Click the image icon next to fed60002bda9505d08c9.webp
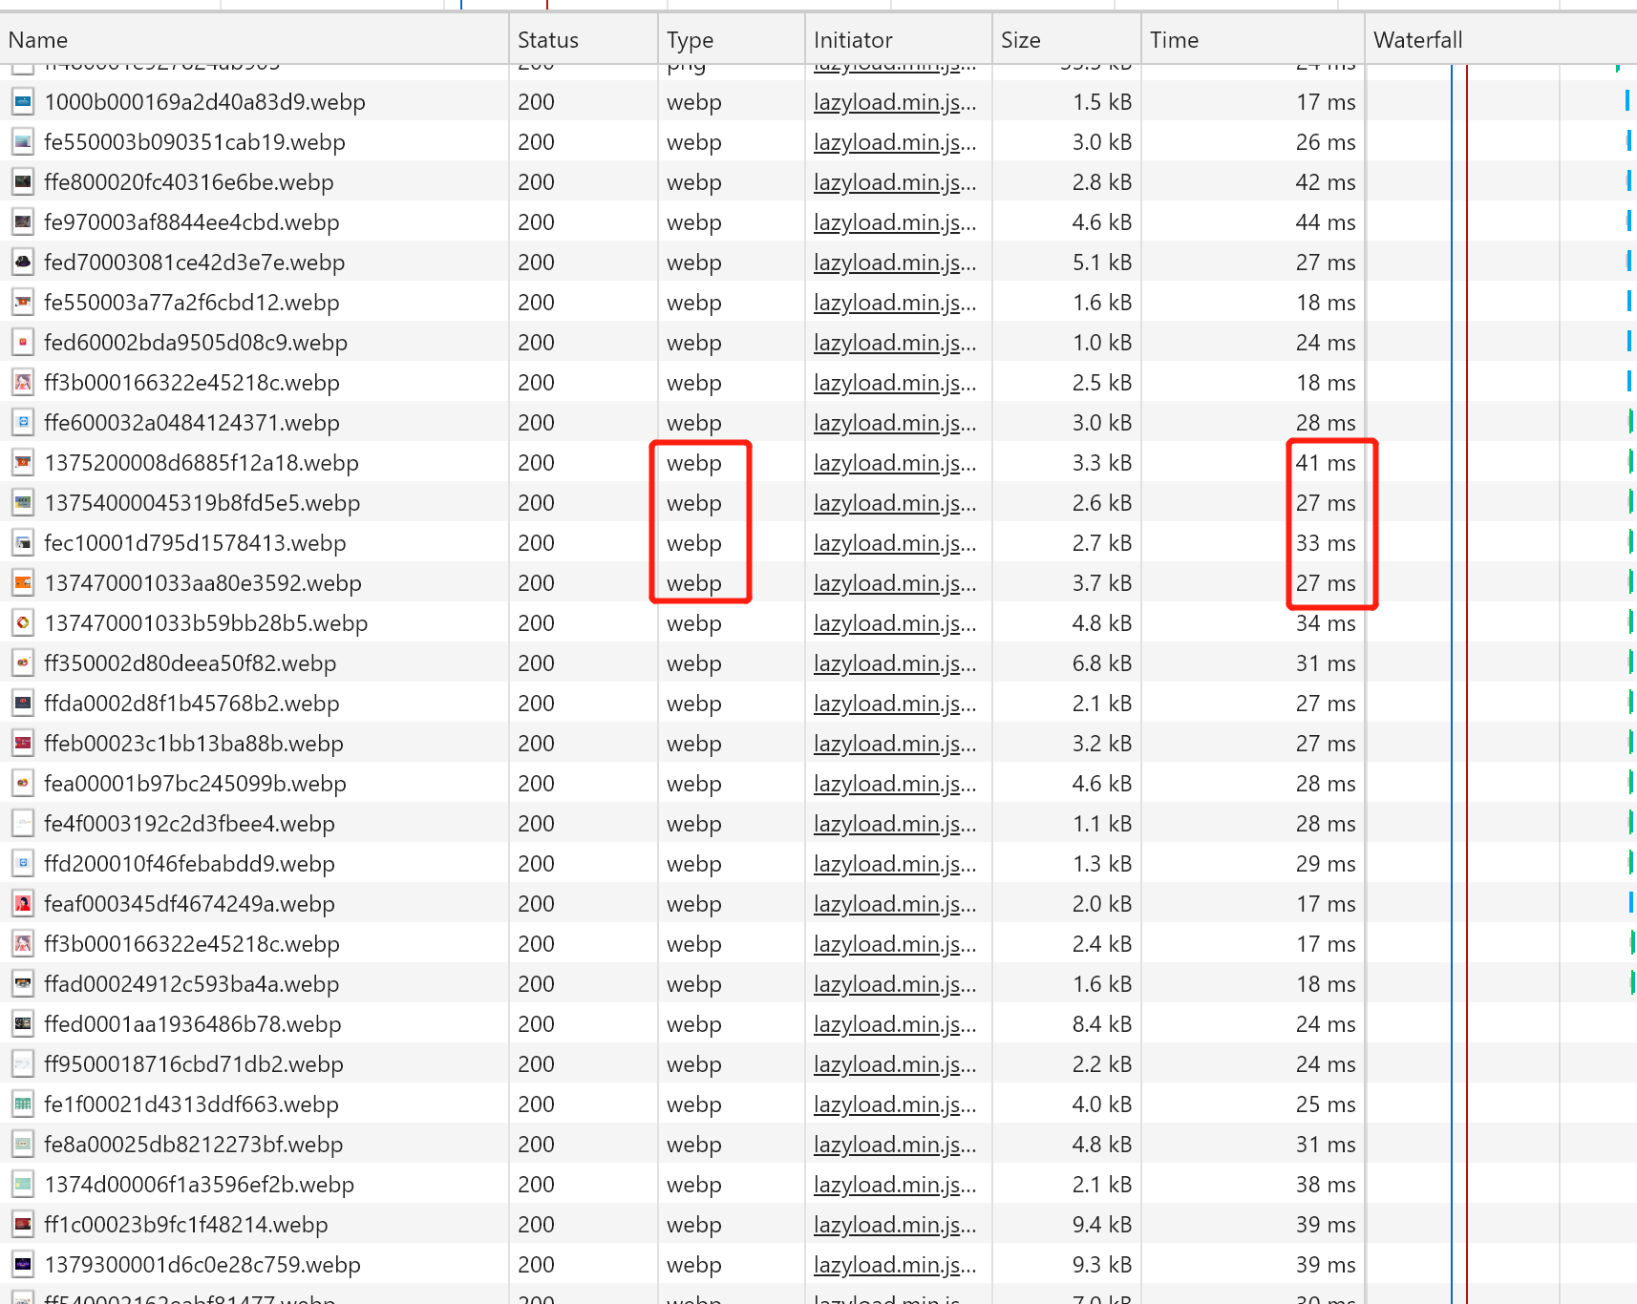The image size is (1637, 1304). coord(23,343)
